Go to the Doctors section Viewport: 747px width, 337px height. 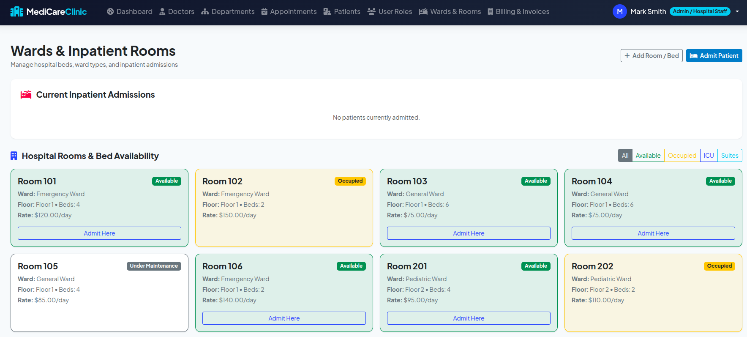pos(177,11)
